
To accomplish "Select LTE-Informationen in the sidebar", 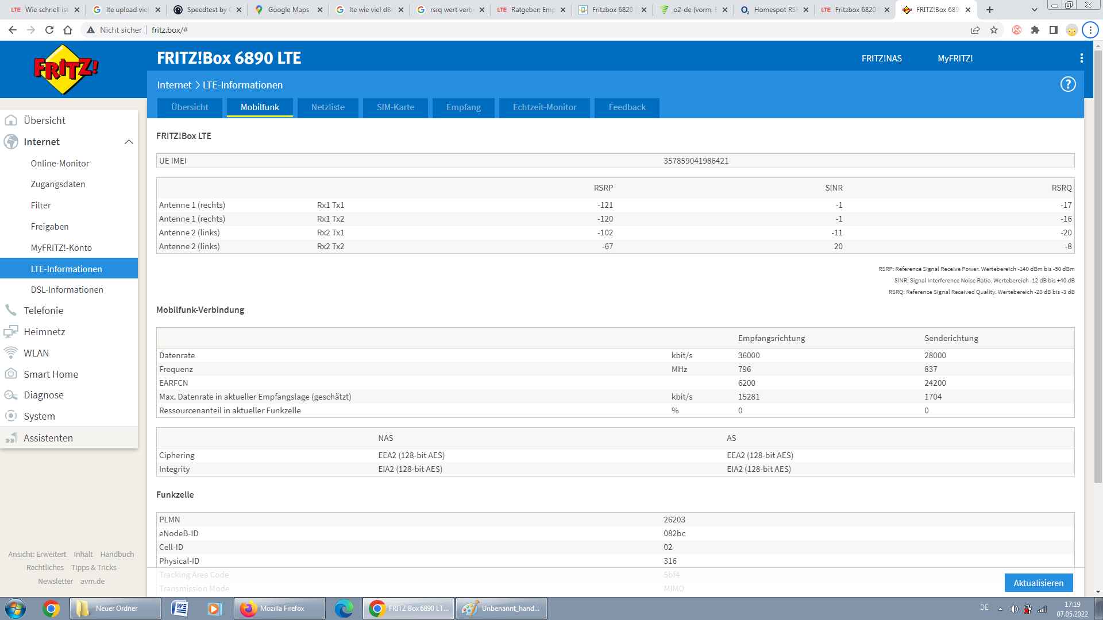I will coord(69,269).
